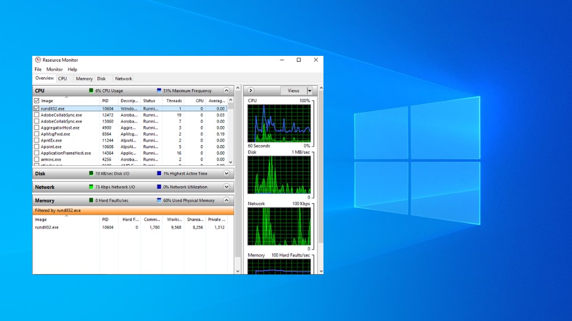Click the Used Physical Memory indicator square
The height and width of the screenshot is (321, 572).
click(x=159, y=200)
